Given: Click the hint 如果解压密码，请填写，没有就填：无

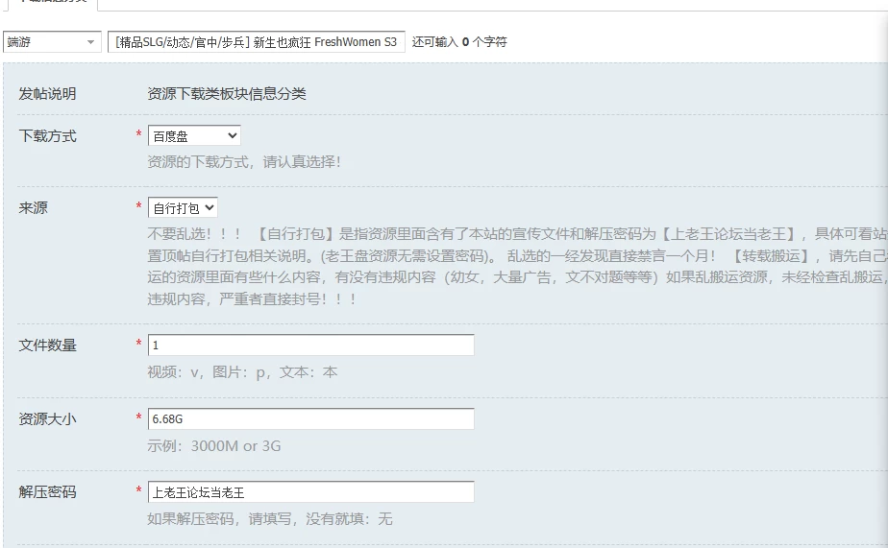Looking at the screenshot, I should [x=269, y=518].
